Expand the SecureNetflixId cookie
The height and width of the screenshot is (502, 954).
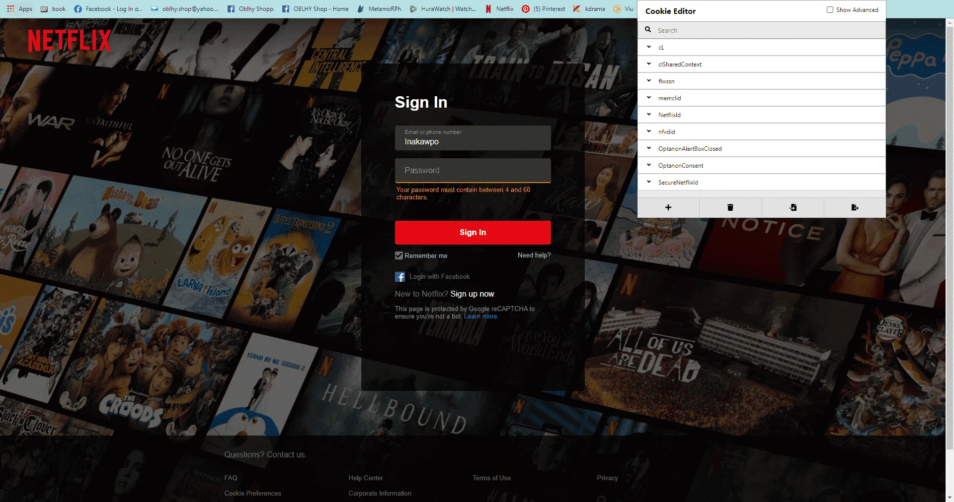pos(761,182)
